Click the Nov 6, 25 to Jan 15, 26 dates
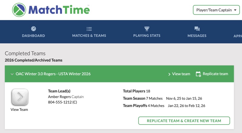The width and height of the screenshot is (242, 133). [184, 98]
